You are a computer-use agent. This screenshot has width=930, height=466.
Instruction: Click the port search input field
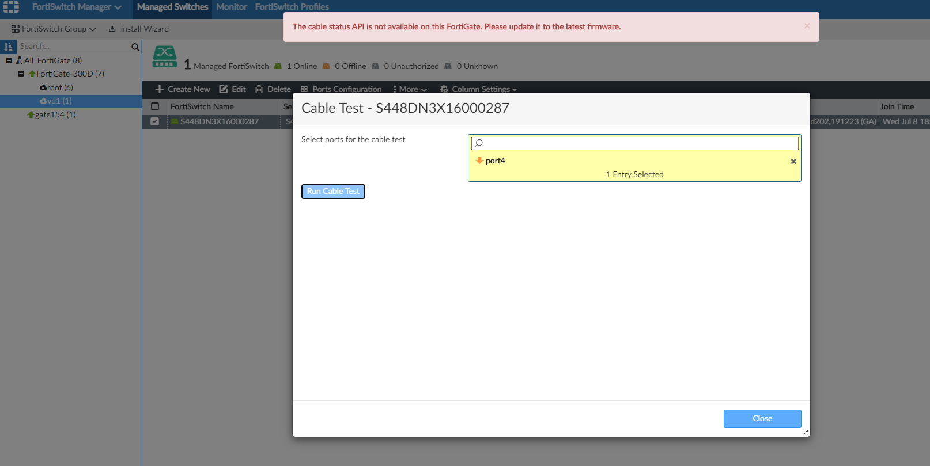[x=635, y=143]
